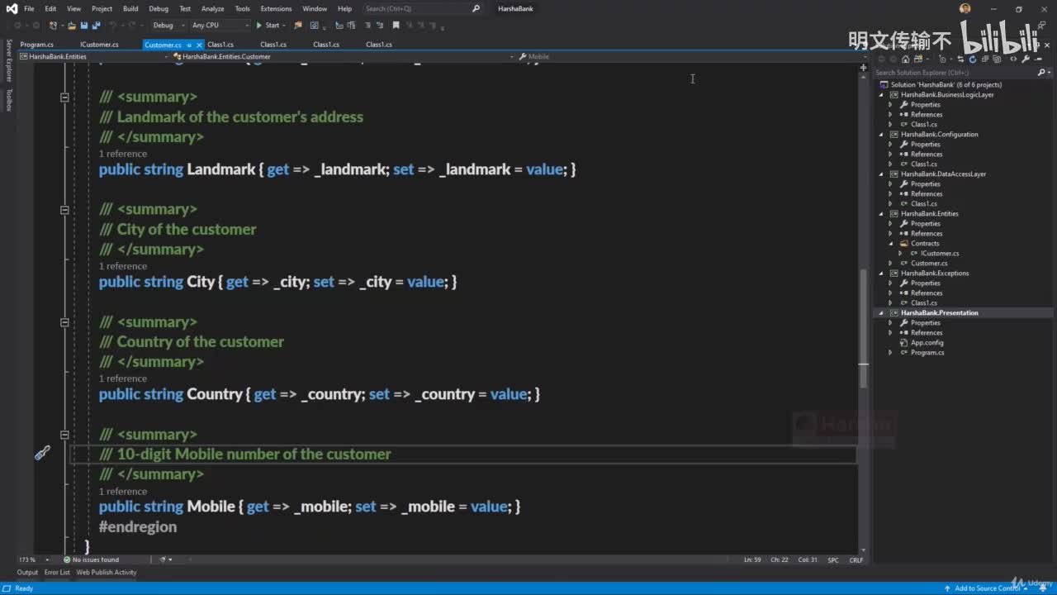Click the Save All toolbar icon
The width and height of the screenshot is (1057, 595).
pos(97,26)
